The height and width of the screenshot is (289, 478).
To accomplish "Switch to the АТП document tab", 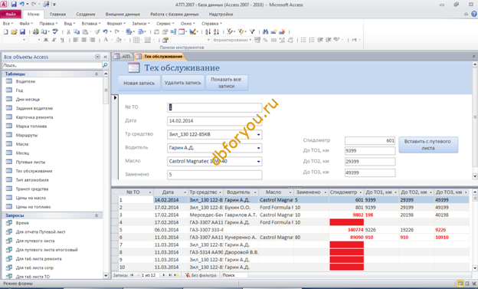I will coord(123,57).
